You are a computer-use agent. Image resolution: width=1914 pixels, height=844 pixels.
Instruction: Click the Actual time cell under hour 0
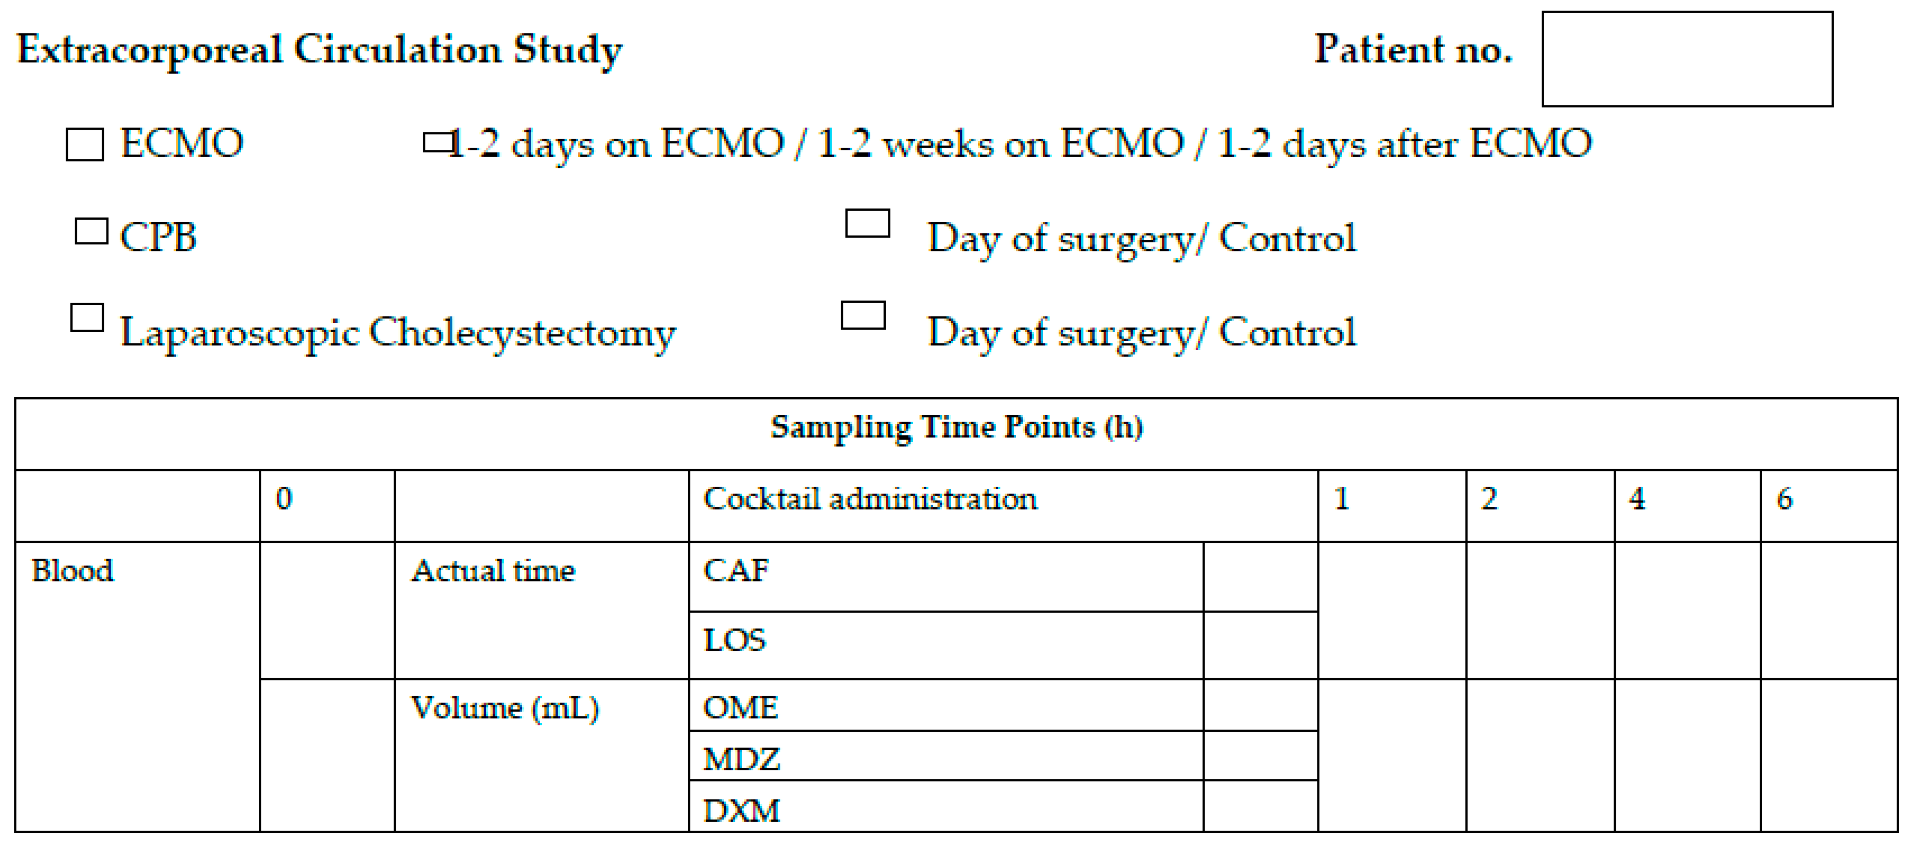coord(327,610)
